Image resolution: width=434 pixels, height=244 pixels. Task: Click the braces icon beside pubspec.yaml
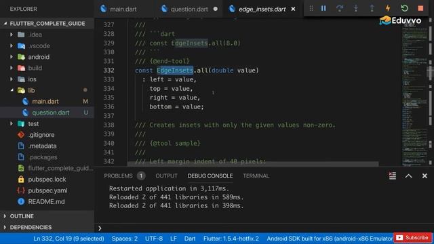[21, 190]
